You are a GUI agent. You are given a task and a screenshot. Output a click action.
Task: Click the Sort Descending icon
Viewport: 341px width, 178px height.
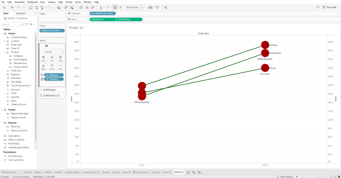tap(93, 7)
